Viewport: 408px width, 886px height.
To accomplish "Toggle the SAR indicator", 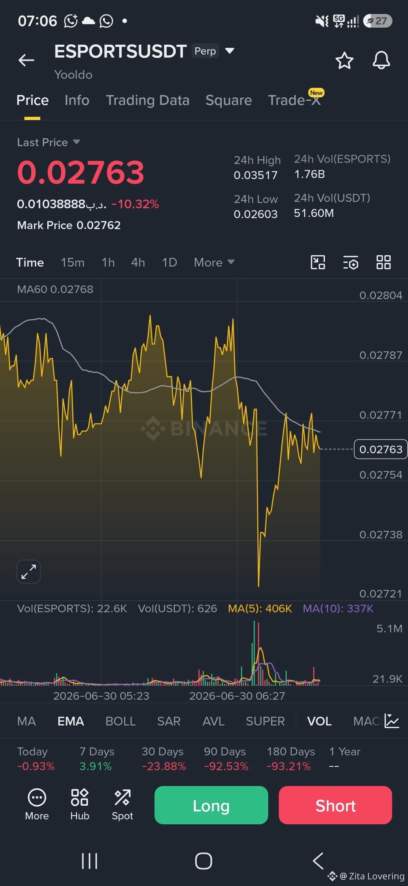I will tap(169, 721).
